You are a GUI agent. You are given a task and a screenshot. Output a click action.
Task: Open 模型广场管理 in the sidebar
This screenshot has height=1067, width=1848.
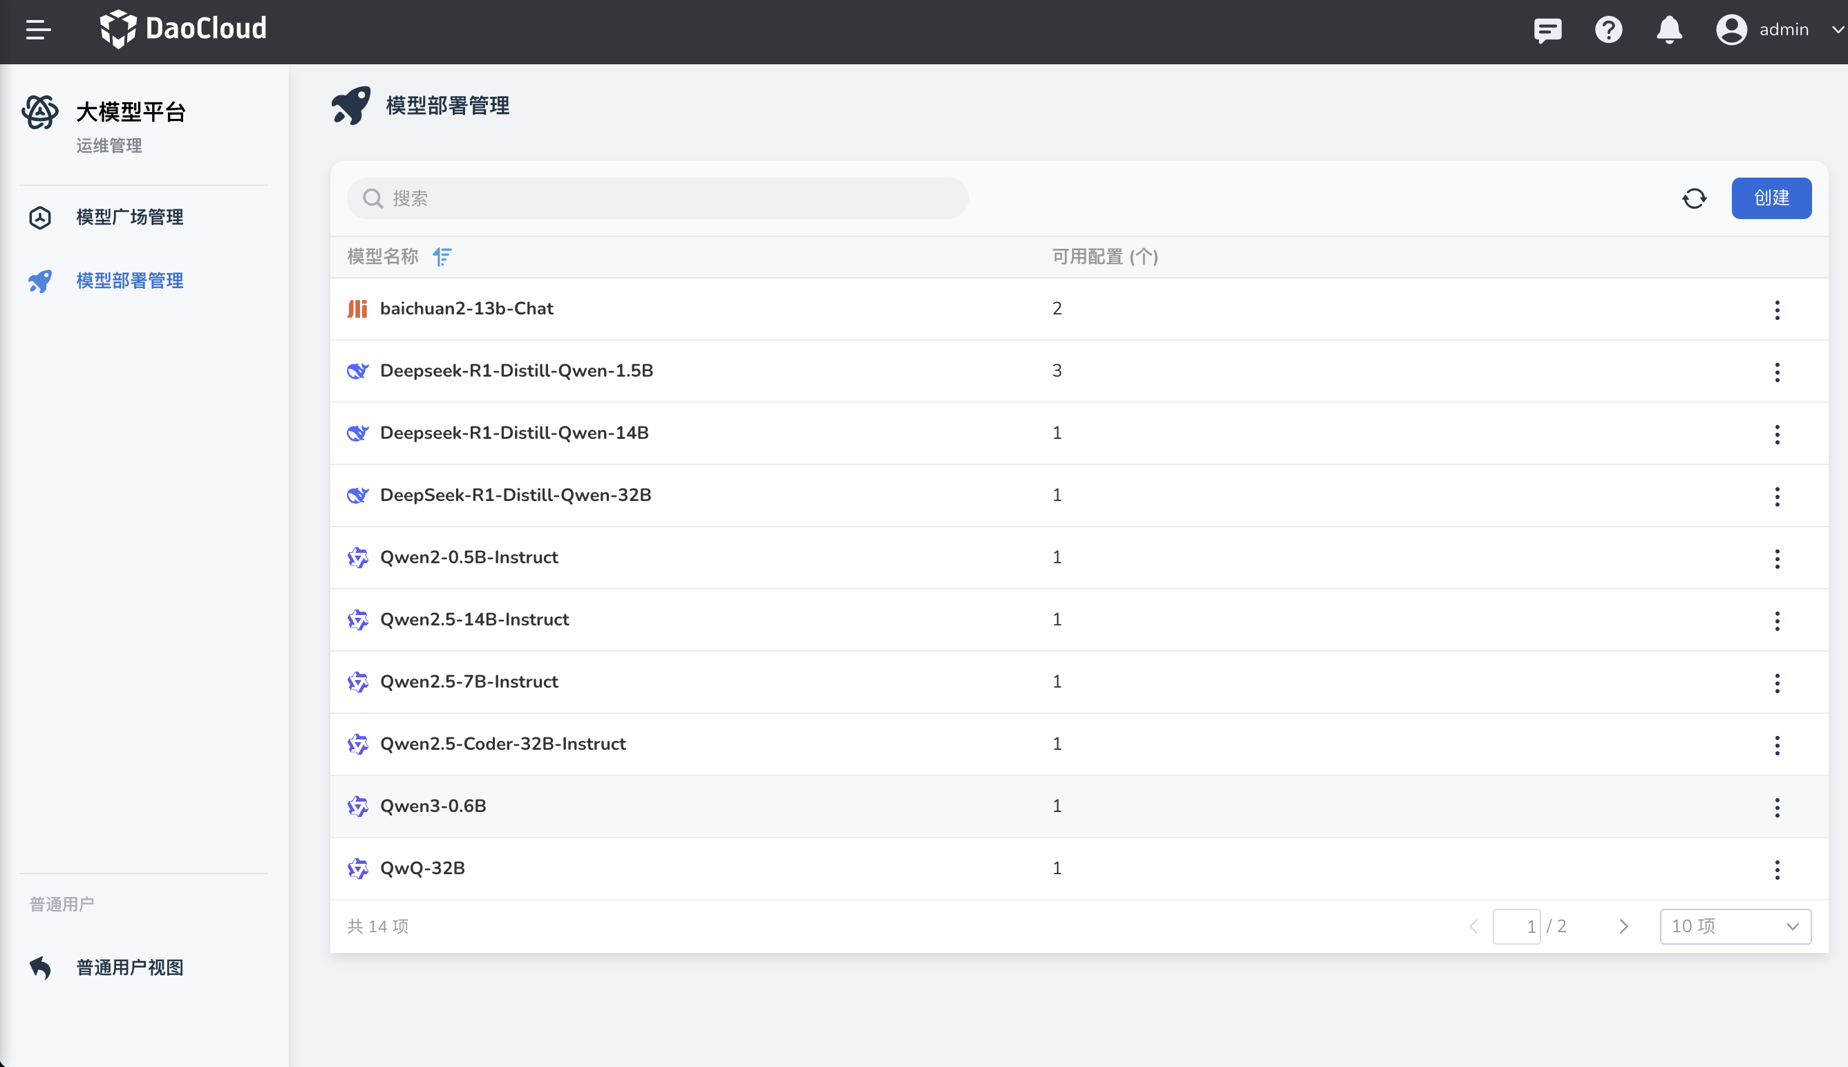coord(130,218)
